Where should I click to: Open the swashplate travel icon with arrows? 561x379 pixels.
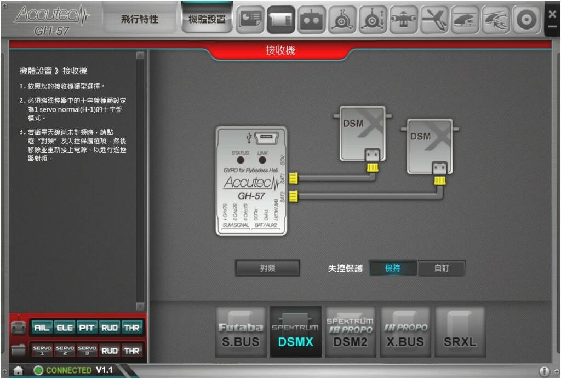(x=373, y=19)
